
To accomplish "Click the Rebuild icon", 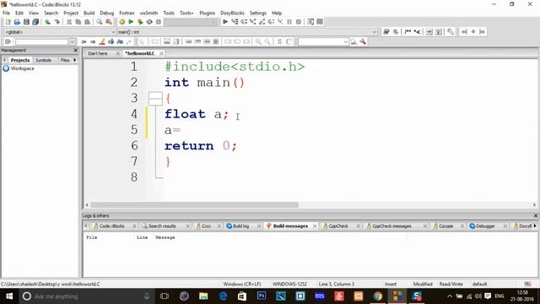I will point(149,22).
